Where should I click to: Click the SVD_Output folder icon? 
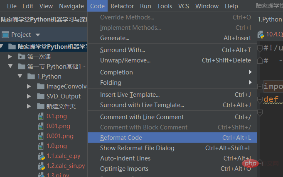(40, 96)
